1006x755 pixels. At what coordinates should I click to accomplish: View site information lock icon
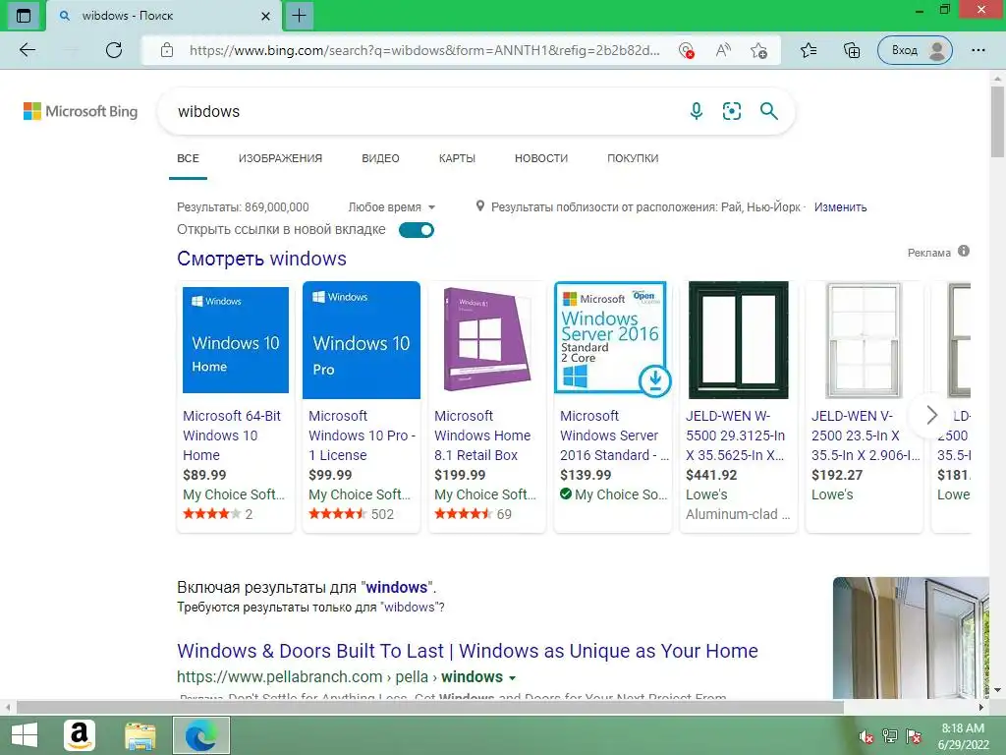[x=167, y=50]
